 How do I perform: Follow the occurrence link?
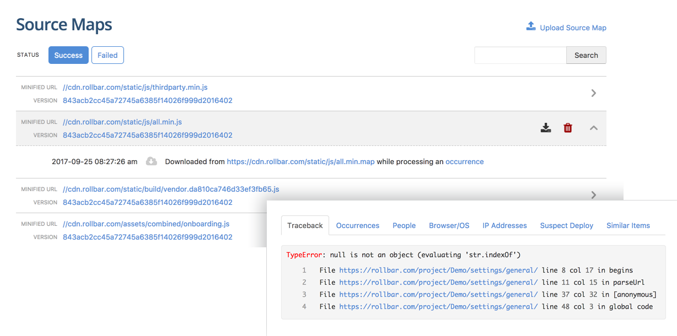(x=464, y=162)
